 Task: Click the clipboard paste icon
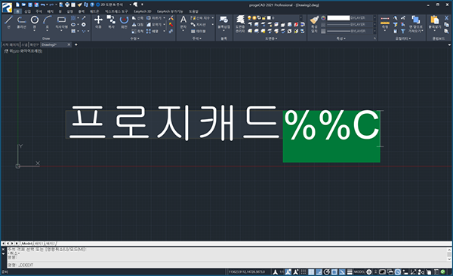point(434,20)
